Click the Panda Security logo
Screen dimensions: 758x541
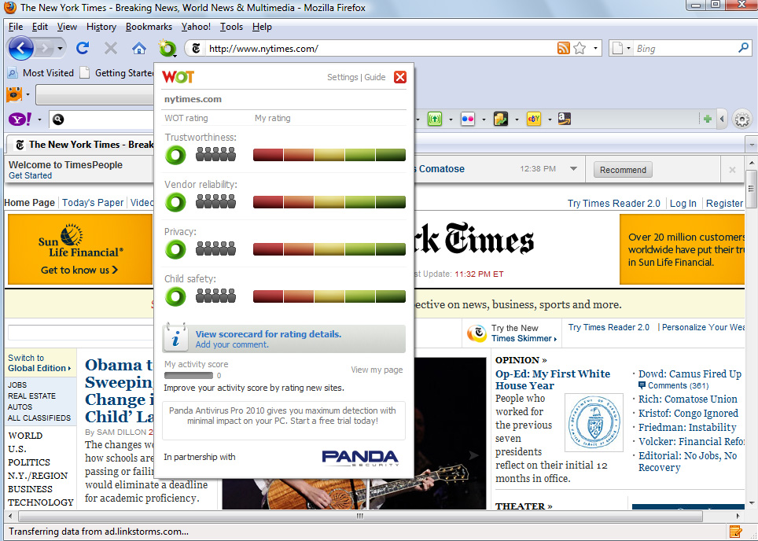coord(360,458)
